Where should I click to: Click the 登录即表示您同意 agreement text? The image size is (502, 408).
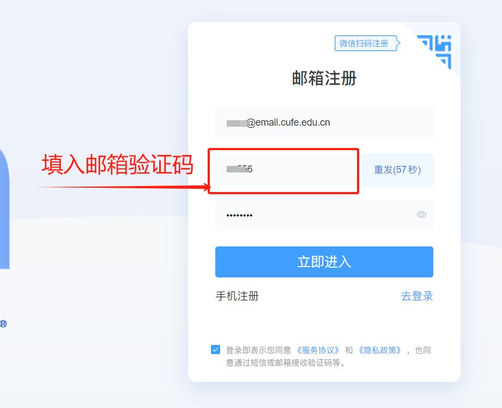[x=258, y=350]
